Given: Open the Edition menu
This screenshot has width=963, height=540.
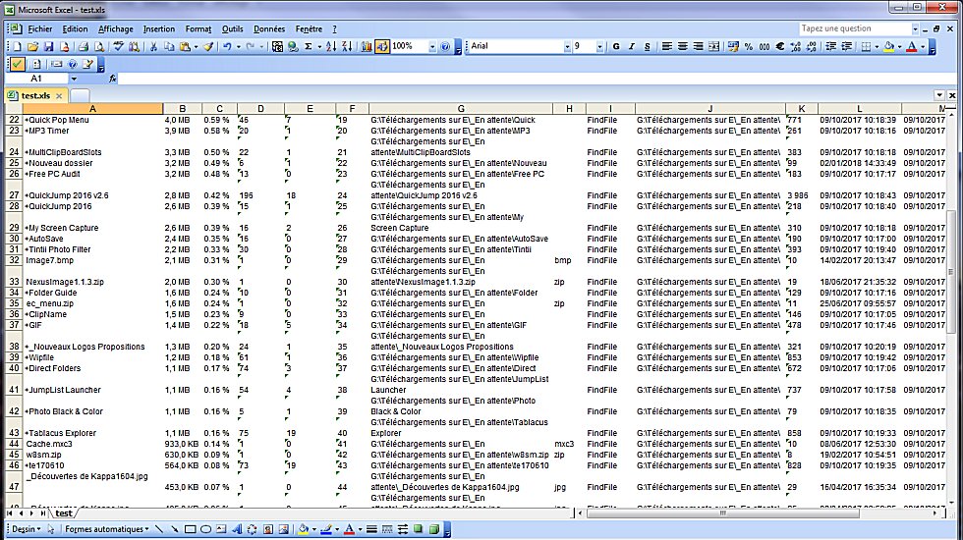Looking at the screenshot, I should coord(75,28).
